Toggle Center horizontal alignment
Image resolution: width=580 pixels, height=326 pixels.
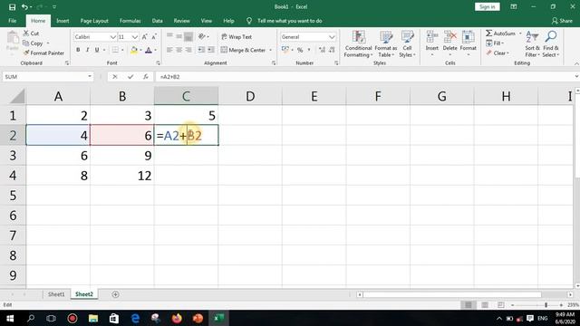point(179,50)
